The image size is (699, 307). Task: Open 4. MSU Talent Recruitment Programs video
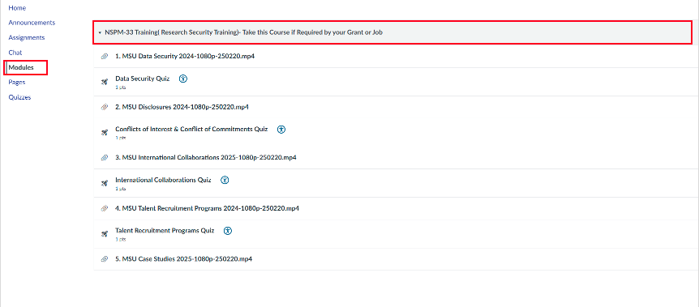click(207, 208)
